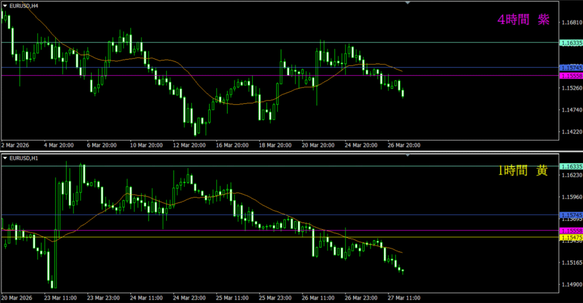Select the purple 4時間 紫 text label
This screenshot has width=583, height=303.
[523, 20]
